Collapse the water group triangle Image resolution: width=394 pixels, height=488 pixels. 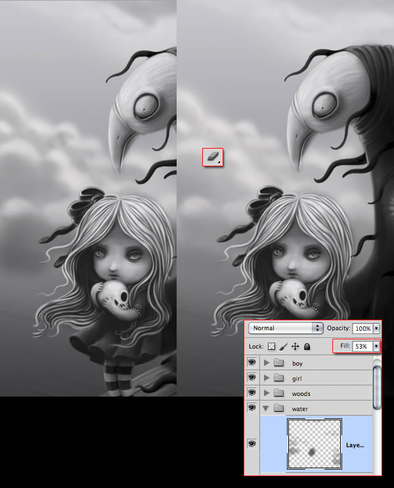tap(266, 408)
